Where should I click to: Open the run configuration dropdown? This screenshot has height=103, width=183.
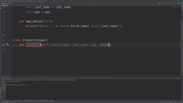[166, 3]
